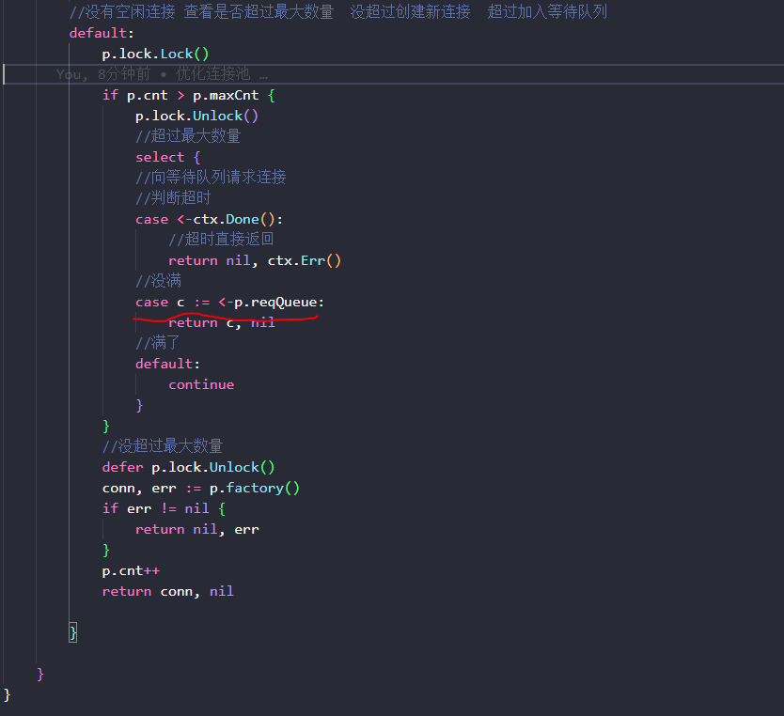
Task: Click the Chinese comment above the default keyword
Action: click(338, 11)
